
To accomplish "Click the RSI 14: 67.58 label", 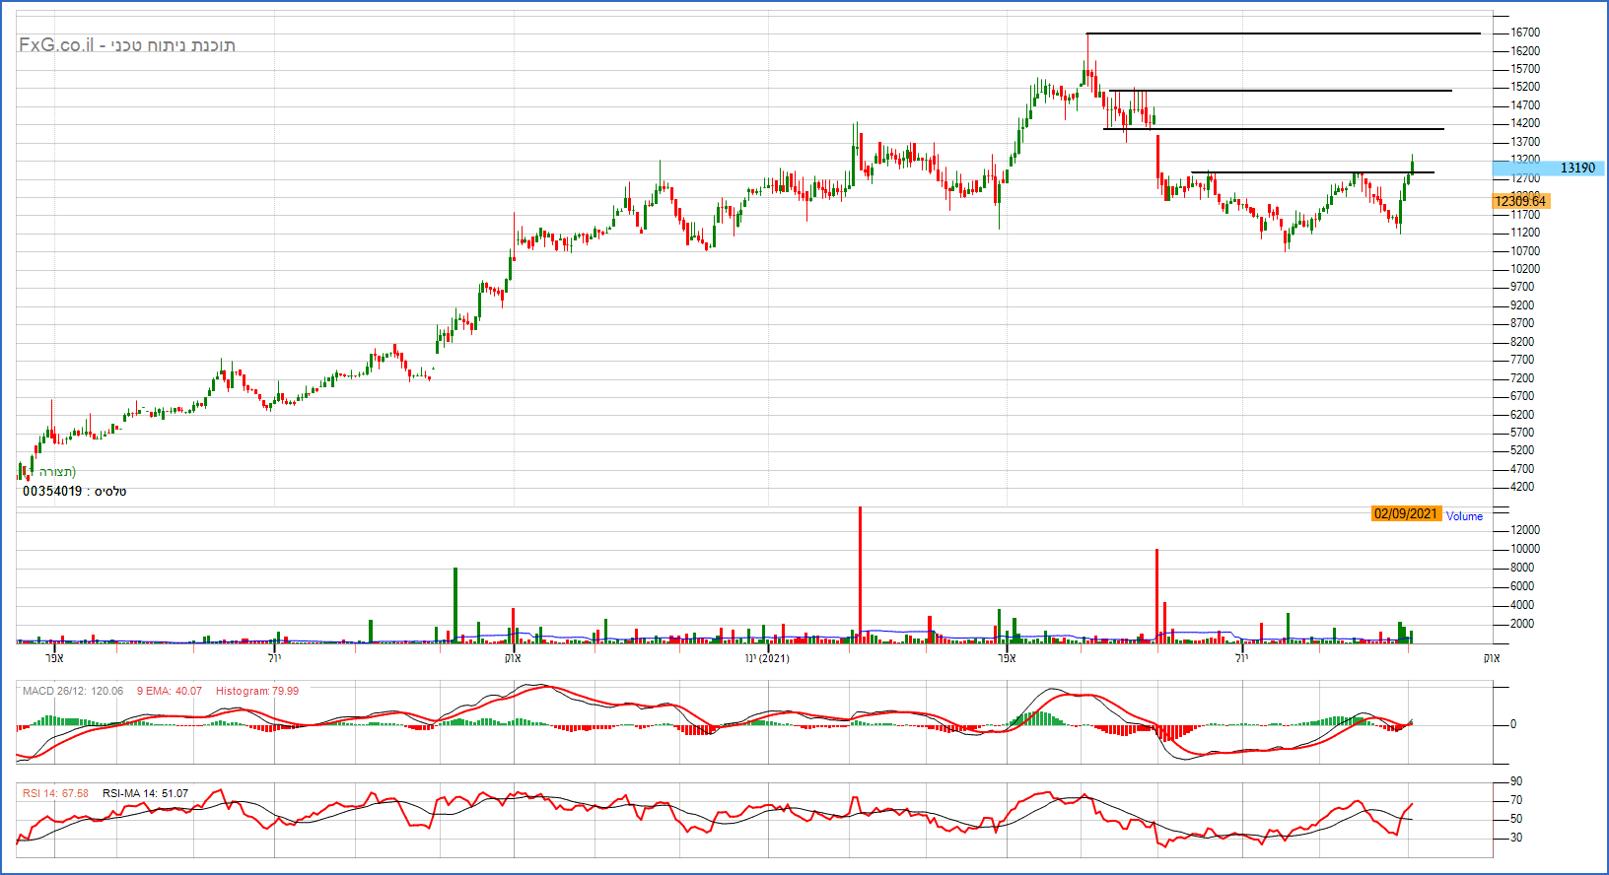I will 55,793.
